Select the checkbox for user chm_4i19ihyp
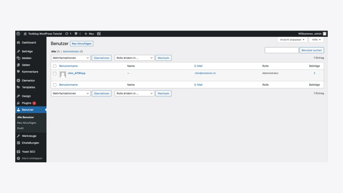The height and width of the screenshot is (193, 343). pos(55,73)
